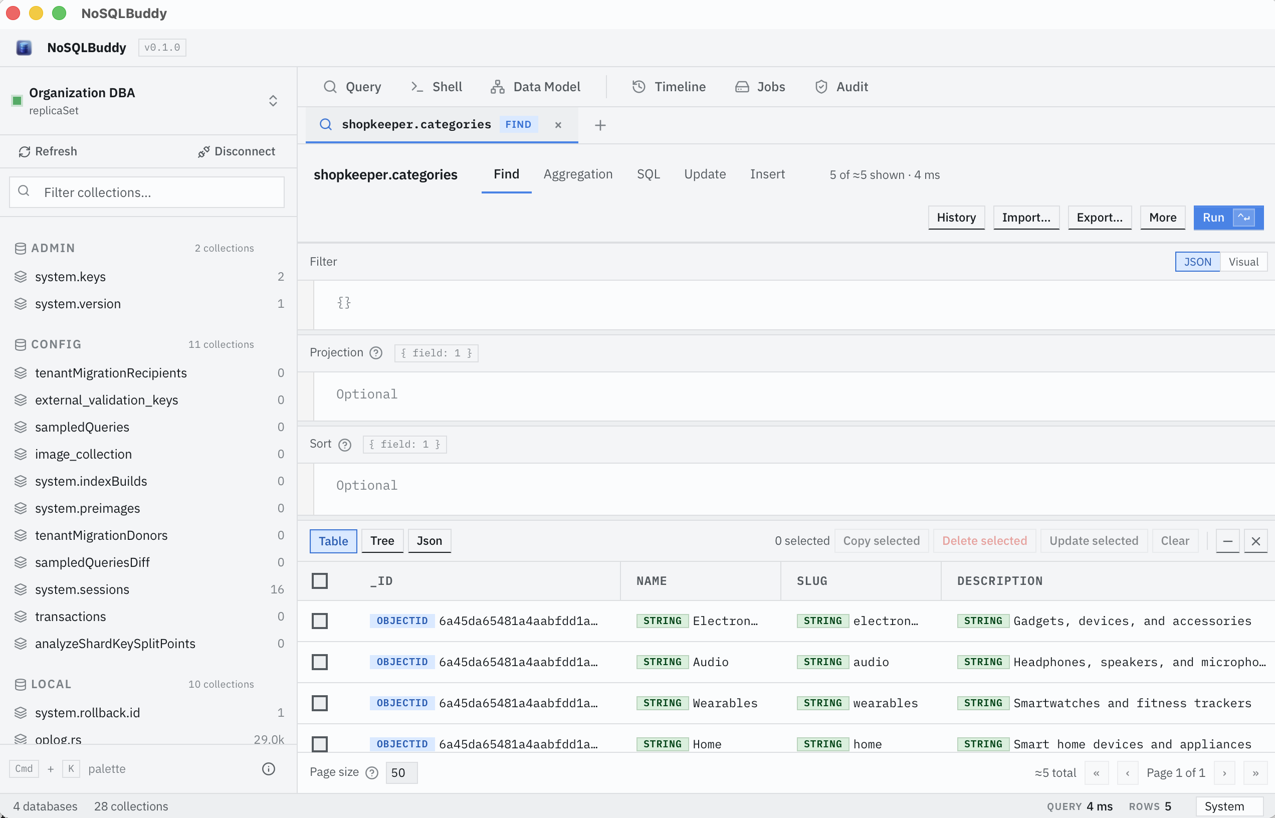Show the Sort help tooltip icon
Viewport: 1275px width, 818px height.
click(x=345, y=445)
